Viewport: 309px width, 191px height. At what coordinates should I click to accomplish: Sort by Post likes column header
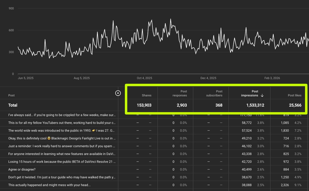(x=295, y=95)
